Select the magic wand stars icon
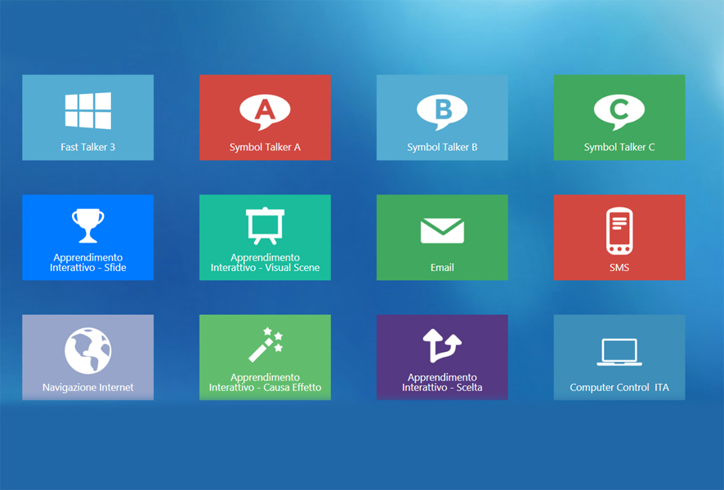 [x=265, y=345]
